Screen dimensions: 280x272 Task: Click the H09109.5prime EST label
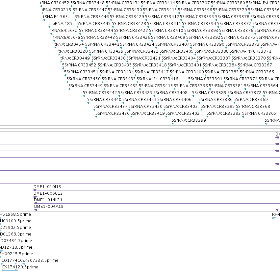pos(15,221)
